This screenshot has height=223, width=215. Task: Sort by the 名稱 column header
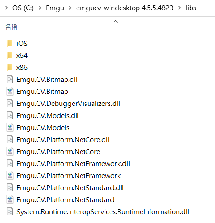coord(11,27)
